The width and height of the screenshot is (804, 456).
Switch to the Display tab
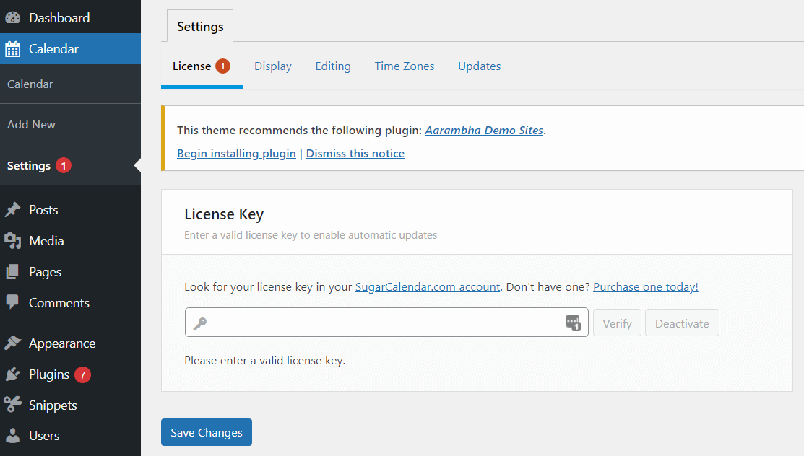(x=272, y=66)
